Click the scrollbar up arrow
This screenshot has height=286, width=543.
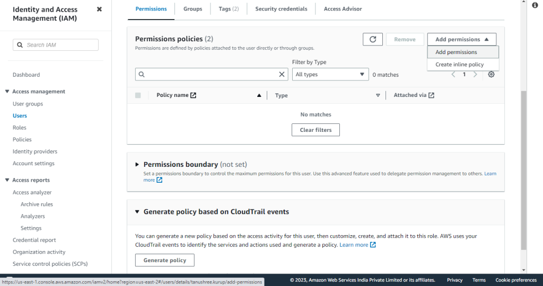pyautogui.click(x=523, y=2)
